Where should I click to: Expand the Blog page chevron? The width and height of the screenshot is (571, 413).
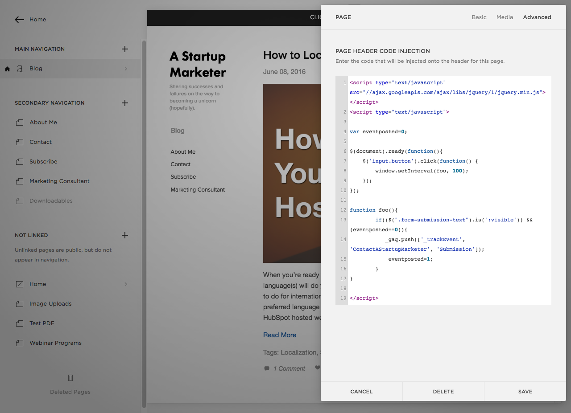pyautogui.click(x=126, y=69)
